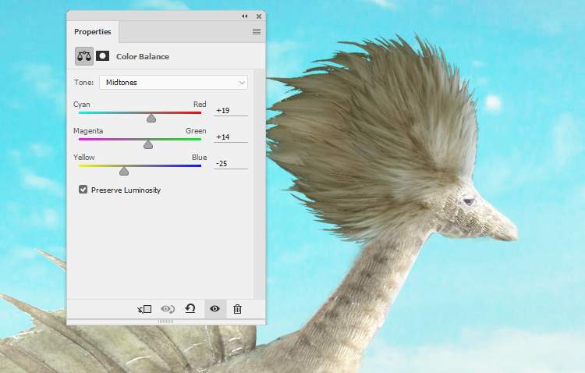Select the layer mask icon
The height and width of the screenshot is (373, 585).
coord(102,56)
